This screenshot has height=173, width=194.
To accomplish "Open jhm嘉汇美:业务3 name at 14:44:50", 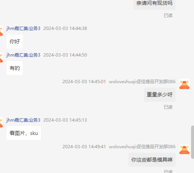I will point(23,55).
